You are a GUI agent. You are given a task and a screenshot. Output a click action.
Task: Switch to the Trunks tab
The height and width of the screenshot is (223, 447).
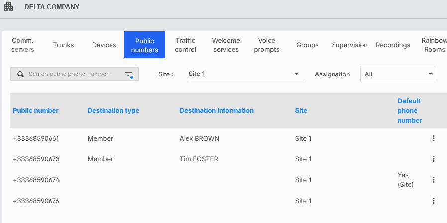63,45
